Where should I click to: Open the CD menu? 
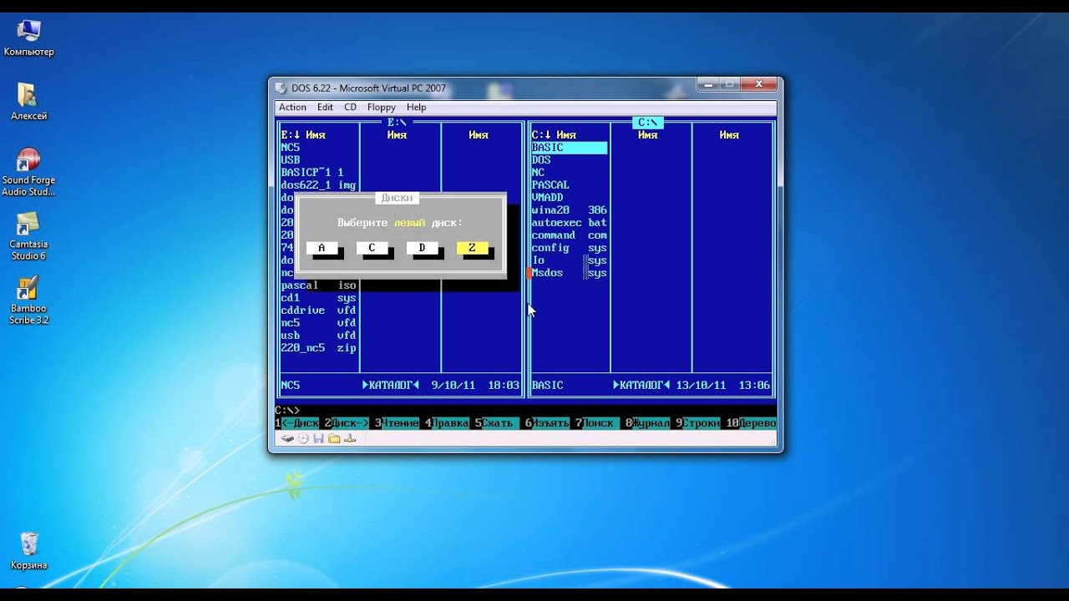click(x=350, y=107)
